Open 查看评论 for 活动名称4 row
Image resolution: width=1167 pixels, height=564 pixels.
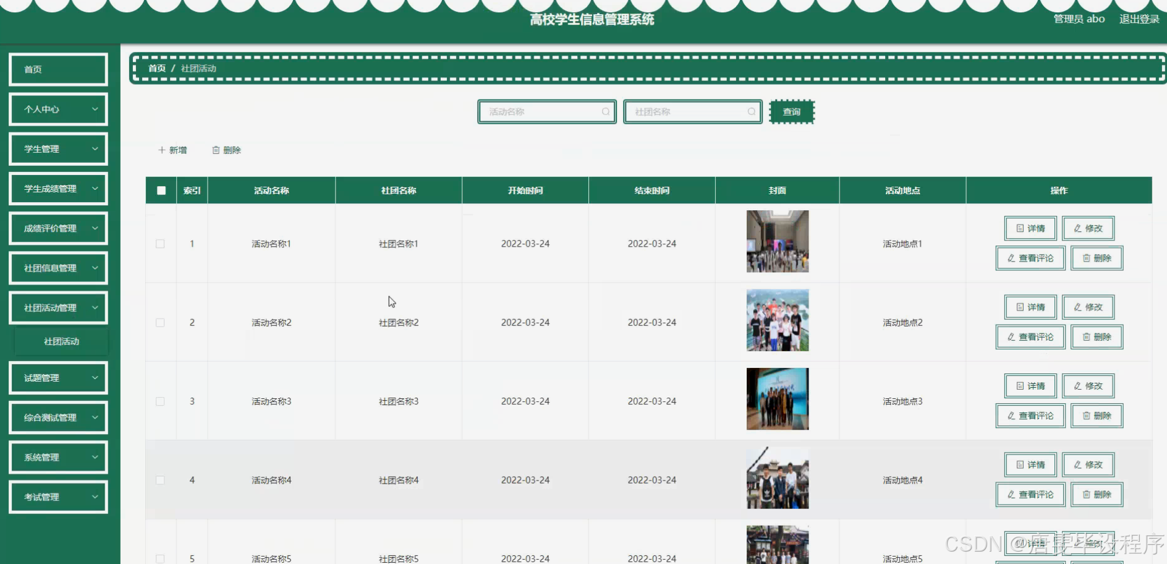point(1030,495)
